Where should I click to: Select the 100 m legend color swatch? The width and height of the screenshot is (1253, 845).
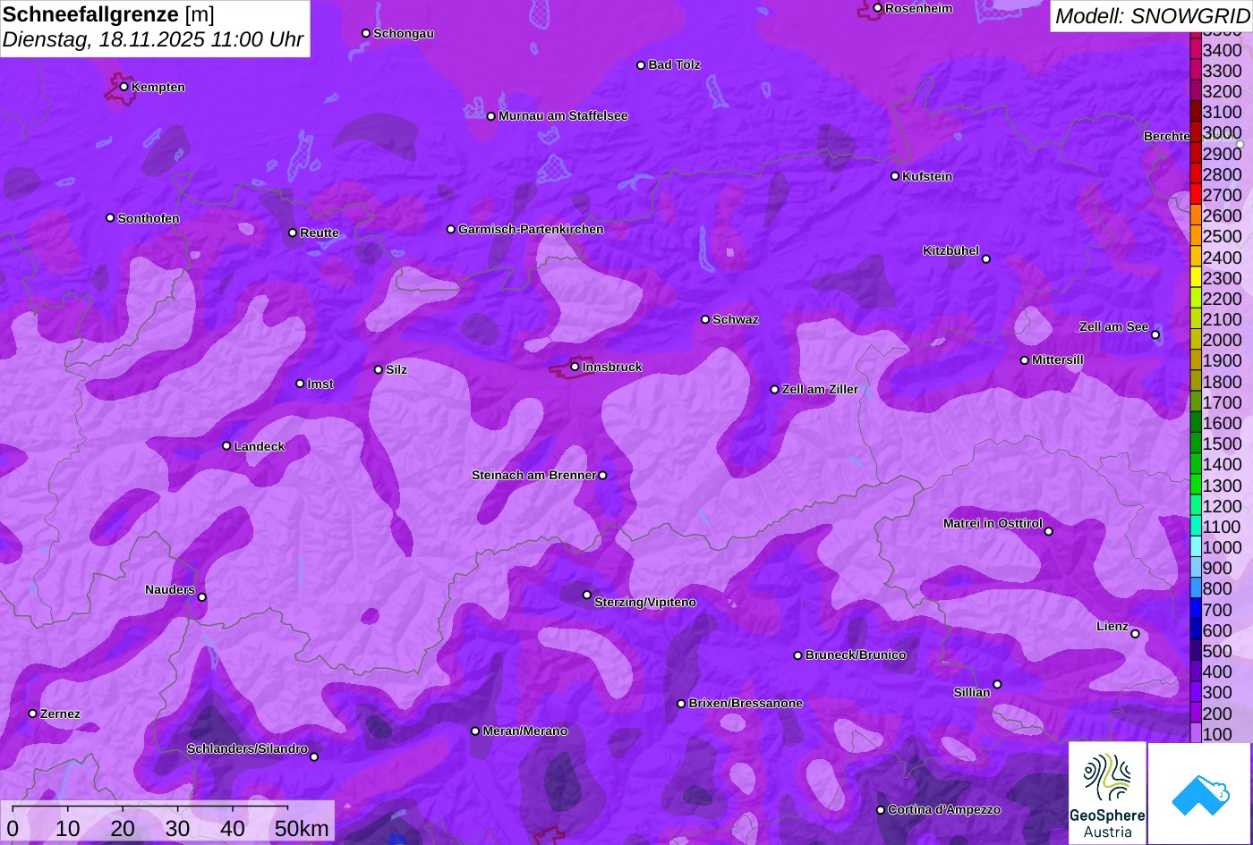1196,733
